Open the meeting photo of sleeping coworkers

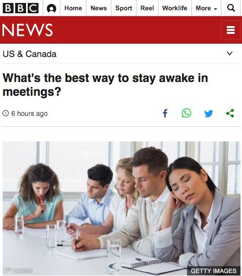121,208
